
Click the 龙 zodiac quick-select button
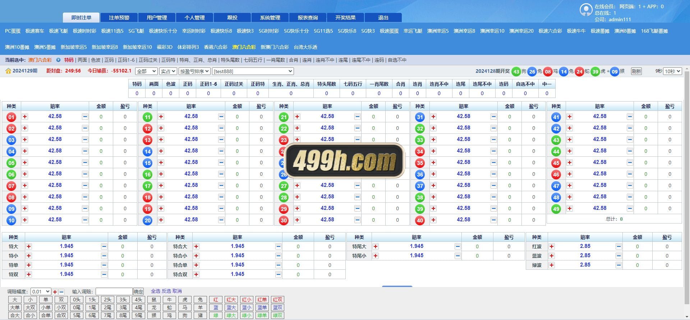pos(154,308)
